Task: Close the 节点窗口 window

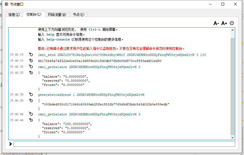Action: click(x=235, y=4)
